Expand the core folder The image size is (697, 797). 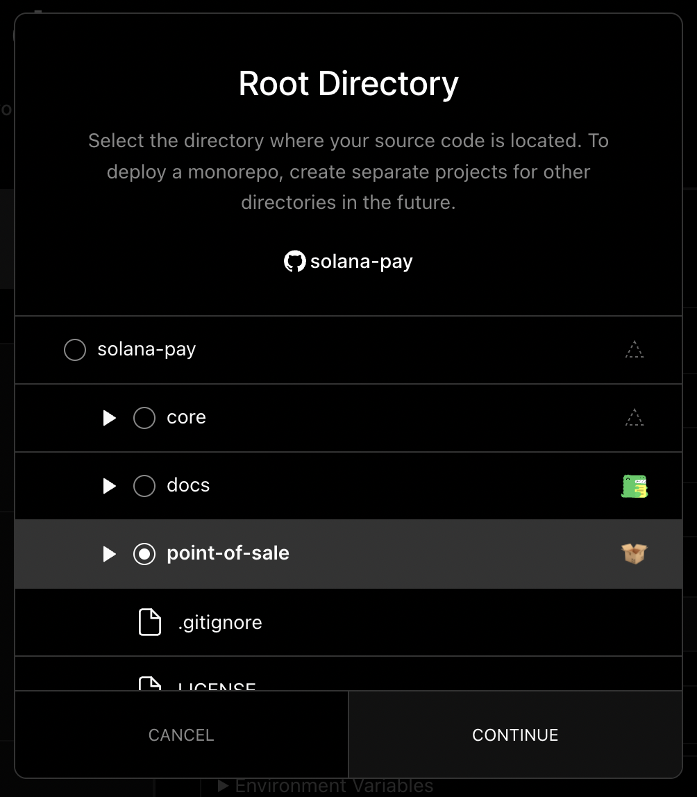pyautogui.click(x=109, y=418)
